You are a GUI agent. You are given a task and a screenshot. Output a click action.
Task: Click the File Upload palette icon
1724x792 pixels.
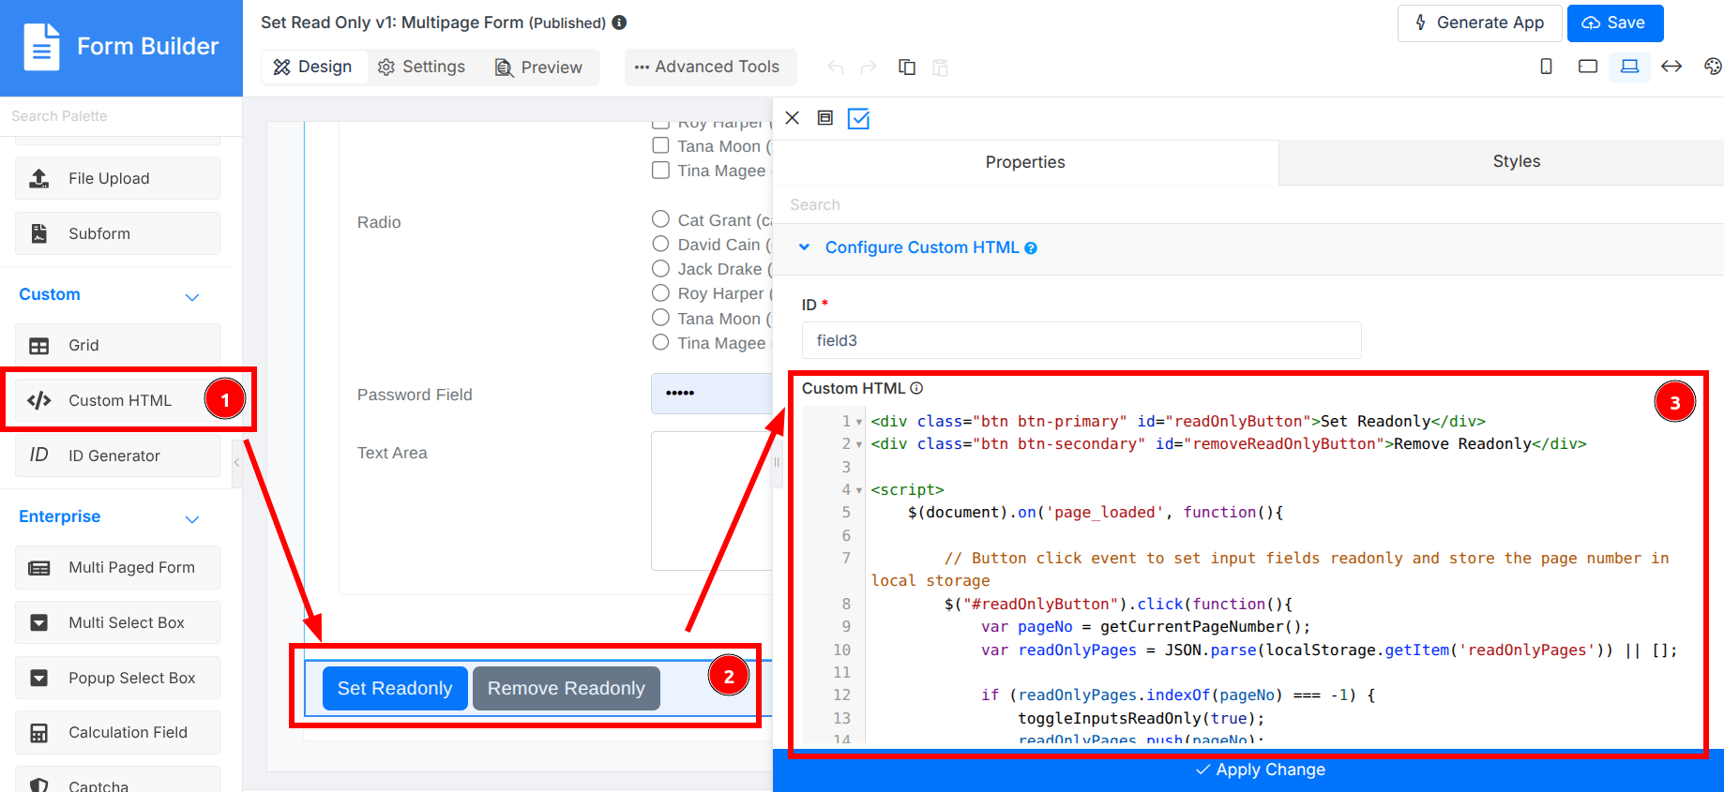pos(39,178)
